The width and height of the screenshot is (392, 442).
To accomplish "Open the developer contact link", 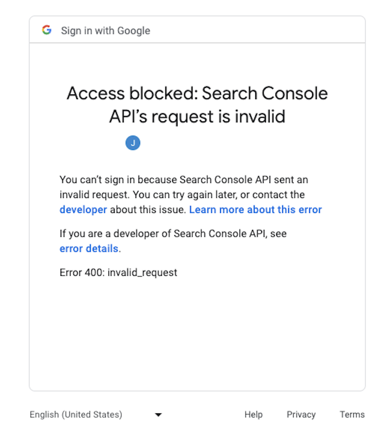I will coord(83,209).
